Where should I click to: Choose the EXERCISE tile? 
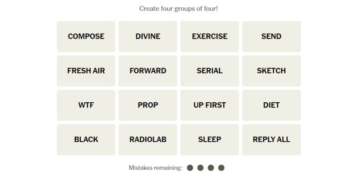(x=210, y=36)
